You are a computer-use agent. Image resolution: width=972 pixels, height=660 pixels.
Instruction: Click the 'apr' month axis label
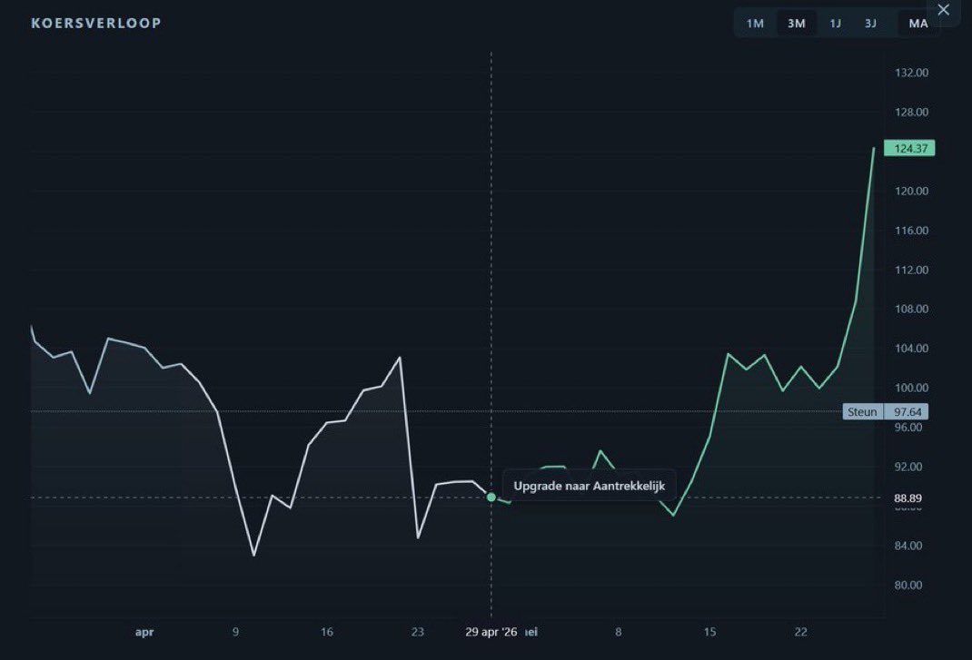(144, 632)
